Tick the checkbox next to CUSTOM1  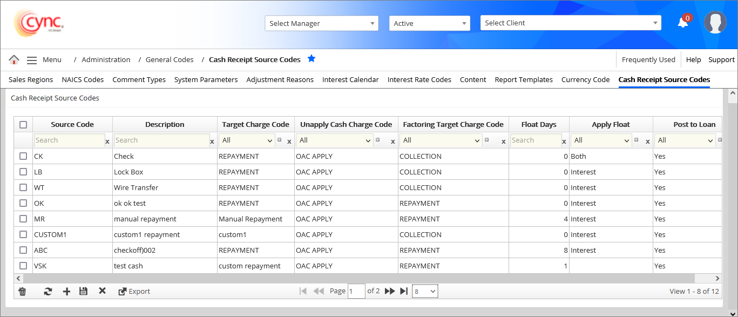pyautogui.click(x=23, y=234)
